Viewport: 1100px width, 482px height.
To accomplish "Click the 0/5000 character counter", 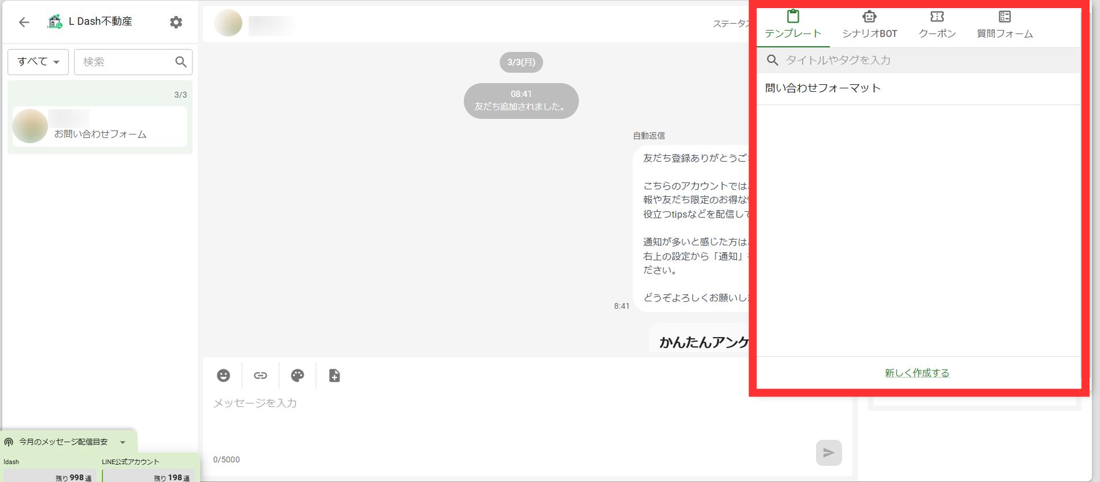I will pos(226,460).
